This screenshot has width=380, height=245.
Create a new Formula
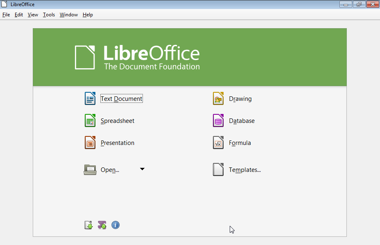click(240, 143)
